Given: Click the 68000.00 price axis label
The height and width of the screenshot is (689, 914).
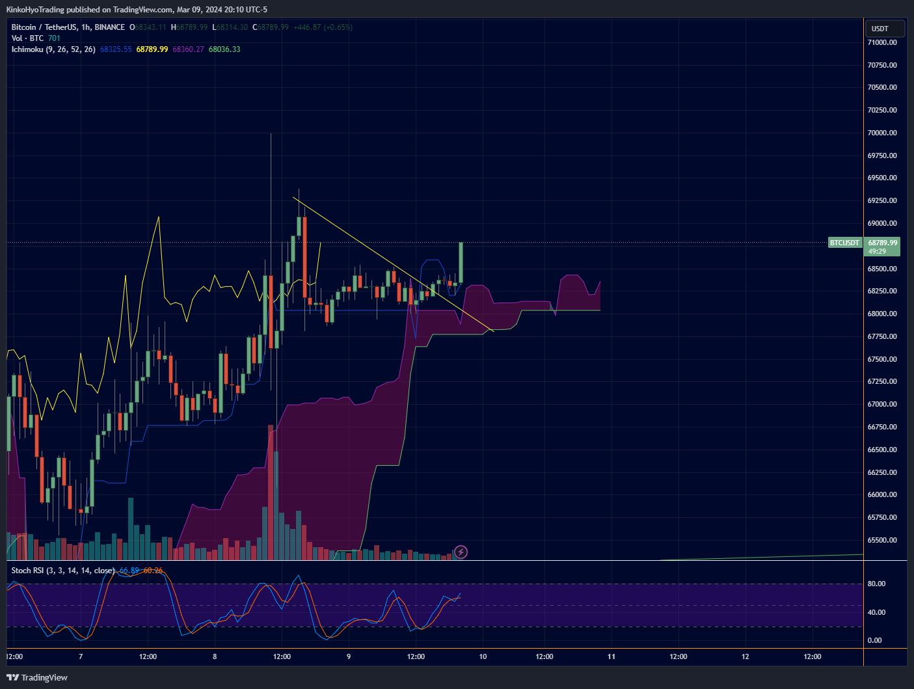Looking at the screenshot, I should tap(882, 314).
